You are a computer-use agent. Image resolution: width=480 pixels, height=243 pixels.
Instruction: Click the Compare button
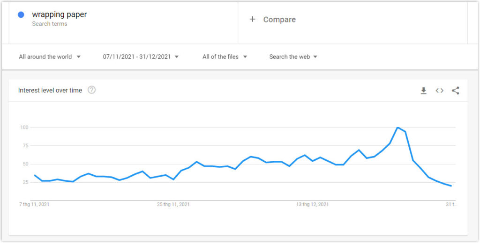(x=273, y=20)
